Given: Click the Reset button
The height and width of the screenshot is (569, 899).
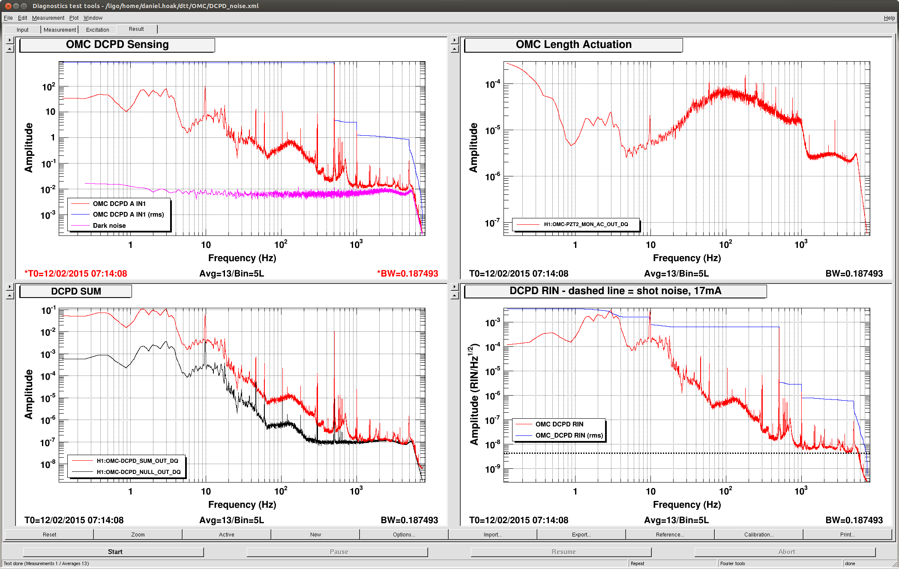Looking at the screenshot, I should coord(49,534).
